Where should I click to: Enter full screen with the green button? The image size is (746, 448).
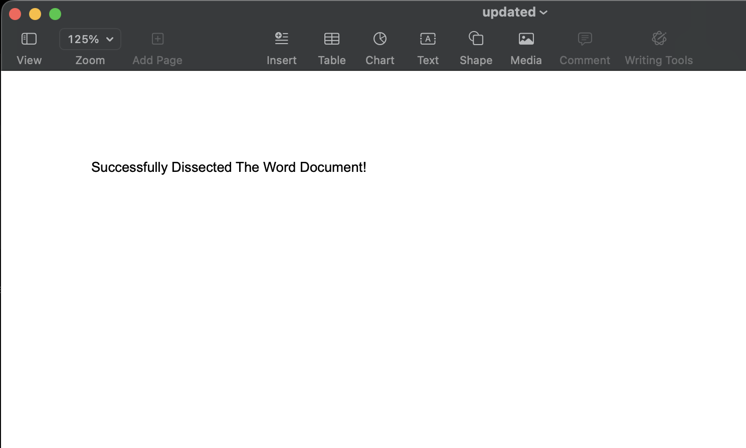[x=55, y=14]
